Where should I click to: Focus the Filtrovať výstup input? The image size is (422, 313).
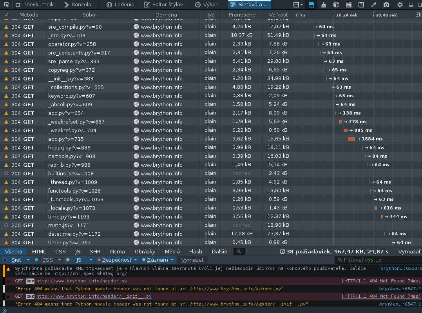click(378, 260)
